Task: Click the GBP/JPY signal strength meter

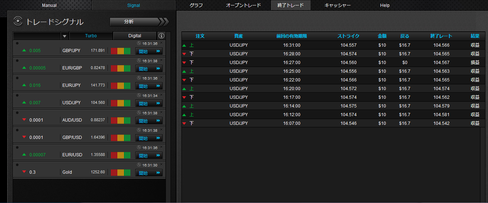Action: click(120, 51)
